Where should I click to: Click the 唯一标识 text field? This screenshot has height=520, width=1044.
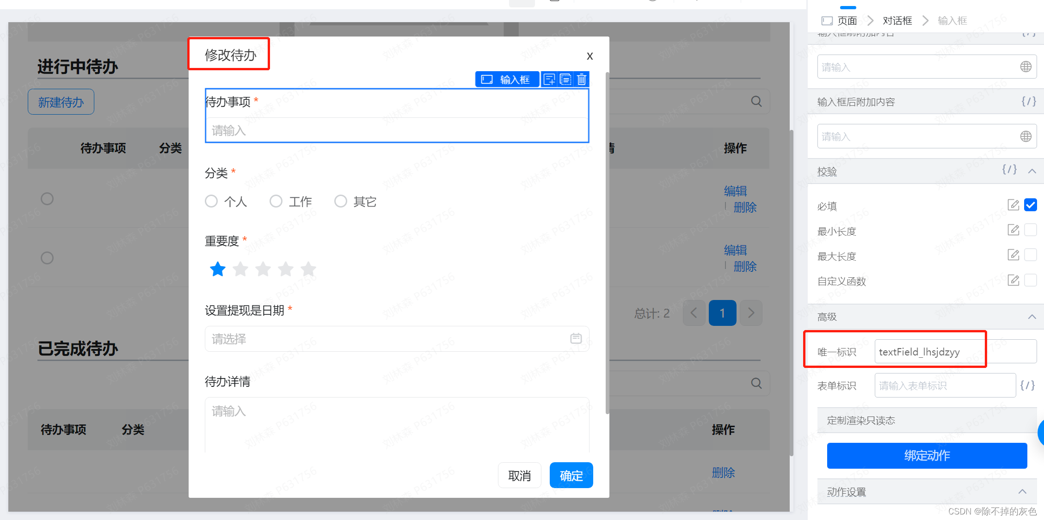955,352
